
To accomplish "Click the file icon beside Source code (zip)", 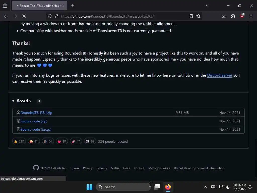I will pos(19,121).
